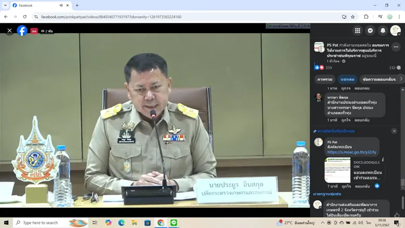Image resolution: width=405 pixels, height=228 pixels.
Task: Select the แชทสด tab
Action: [x=347, y=79]
